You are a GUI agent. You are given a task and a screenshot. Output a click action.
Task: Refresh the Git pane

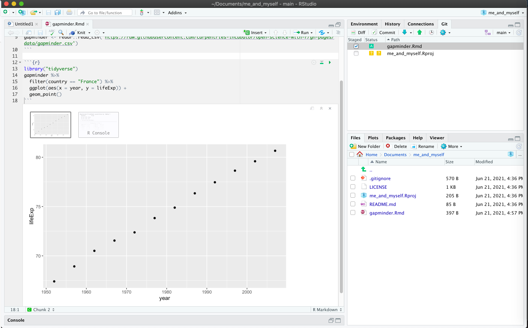tap(519, 33)
